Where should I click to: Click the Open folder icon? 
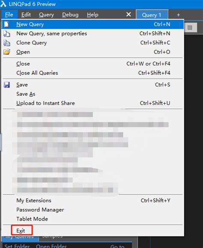pyautogui.click(x=7, y=52)
